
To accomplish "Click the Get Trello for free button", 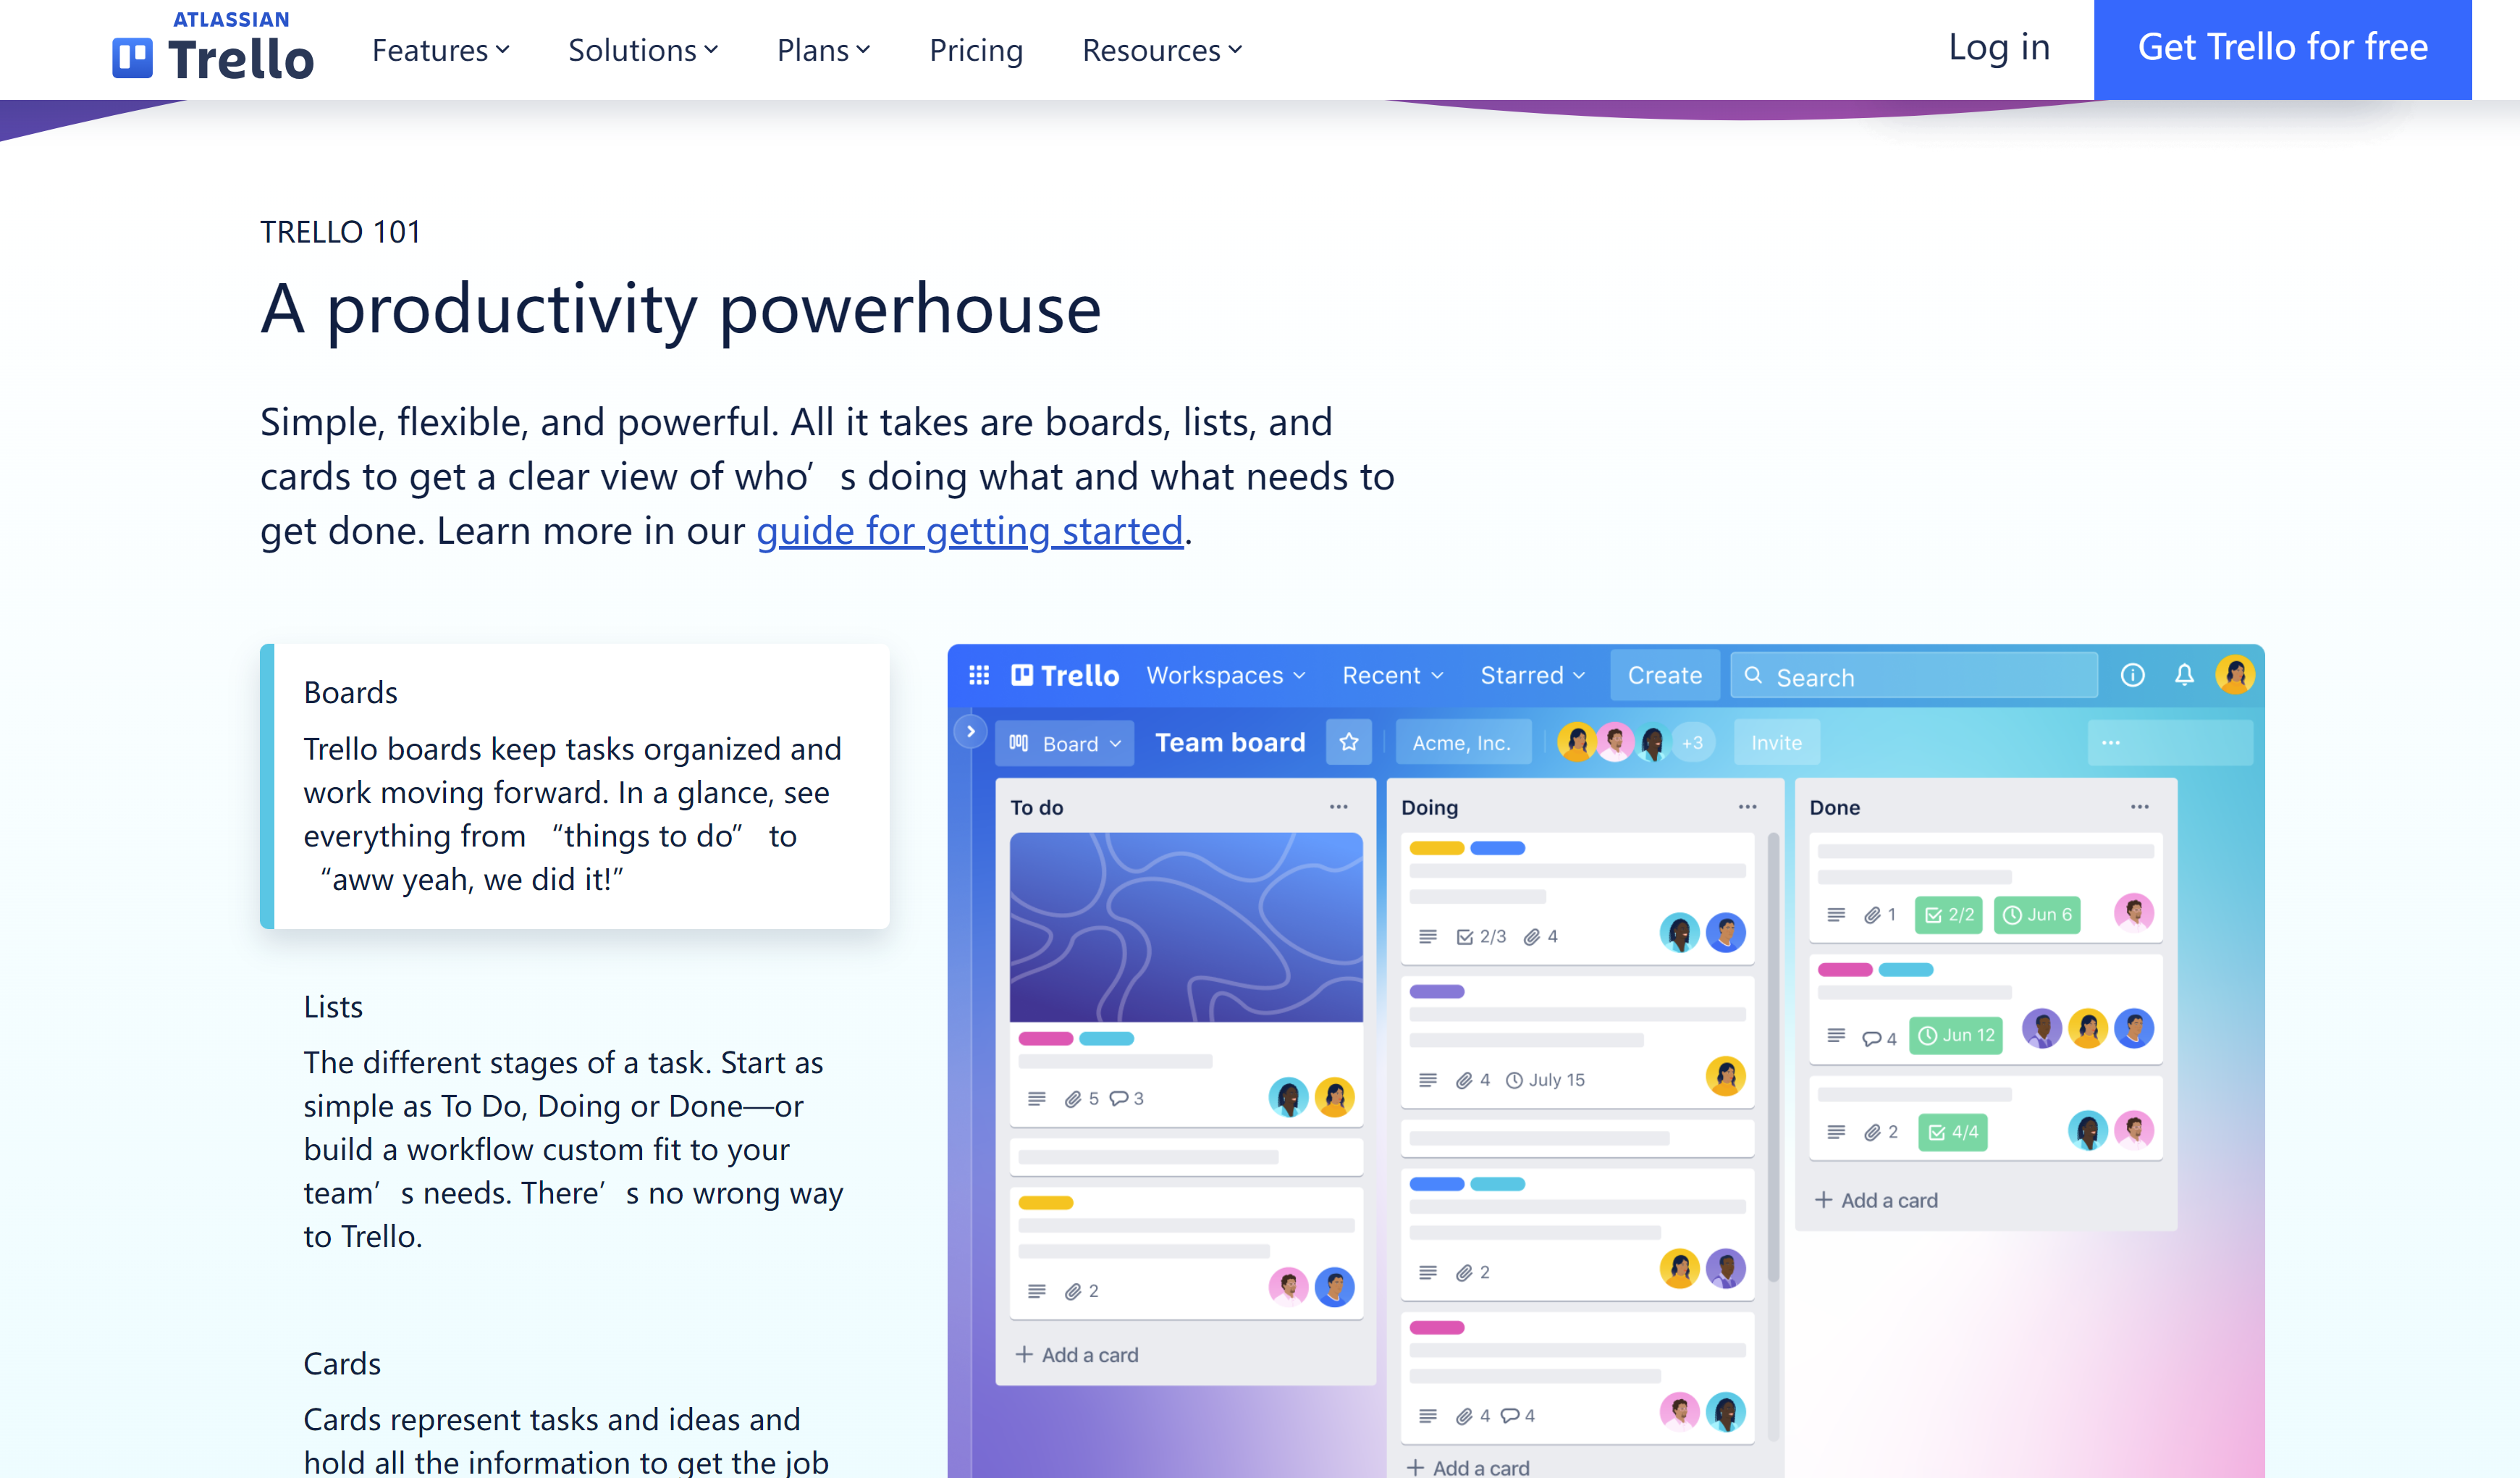I will coord(2283,49).
